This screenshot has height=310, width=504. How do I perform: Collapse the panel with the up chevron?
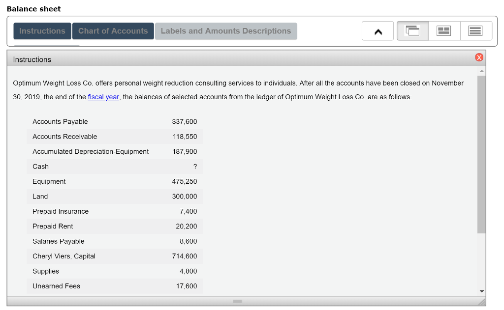click(x=378, y=31)
